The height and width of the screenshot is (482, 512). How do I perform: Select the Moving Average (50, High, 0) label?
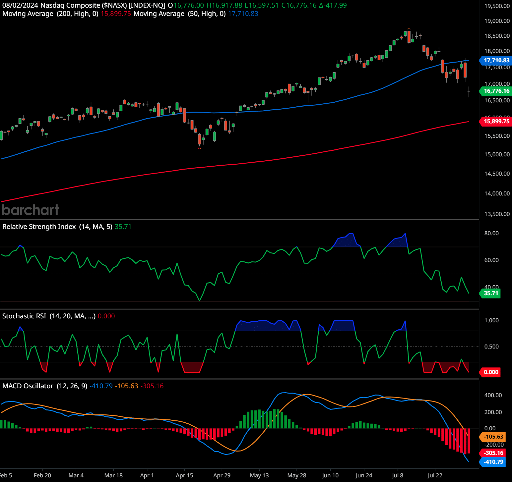pos(179,14)
